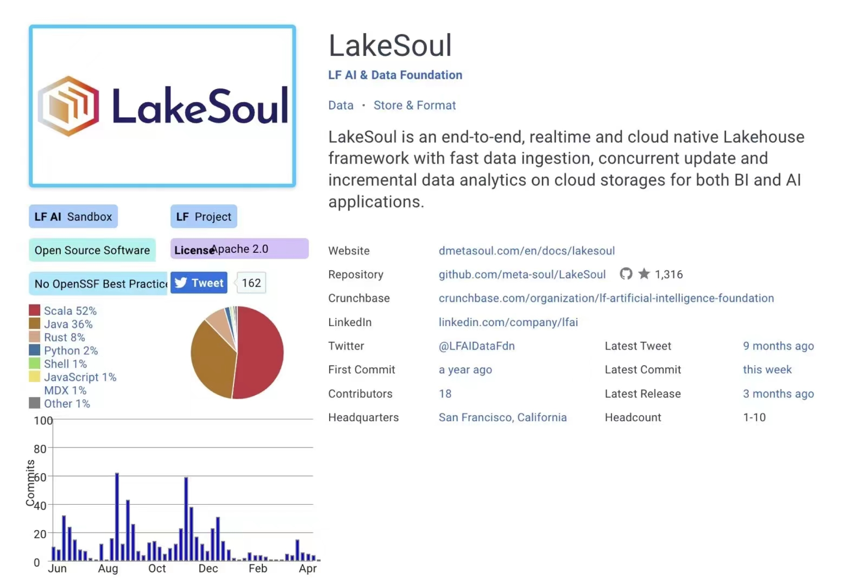The width and height of the screenshot is (845, 586).
Task: Click the brown Java color swatch
Action: click(35, 323)
